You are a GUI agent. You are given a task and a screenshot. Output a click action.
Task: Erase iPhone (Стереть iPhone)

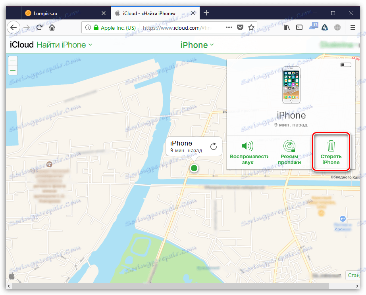click(x=331, y=152)
